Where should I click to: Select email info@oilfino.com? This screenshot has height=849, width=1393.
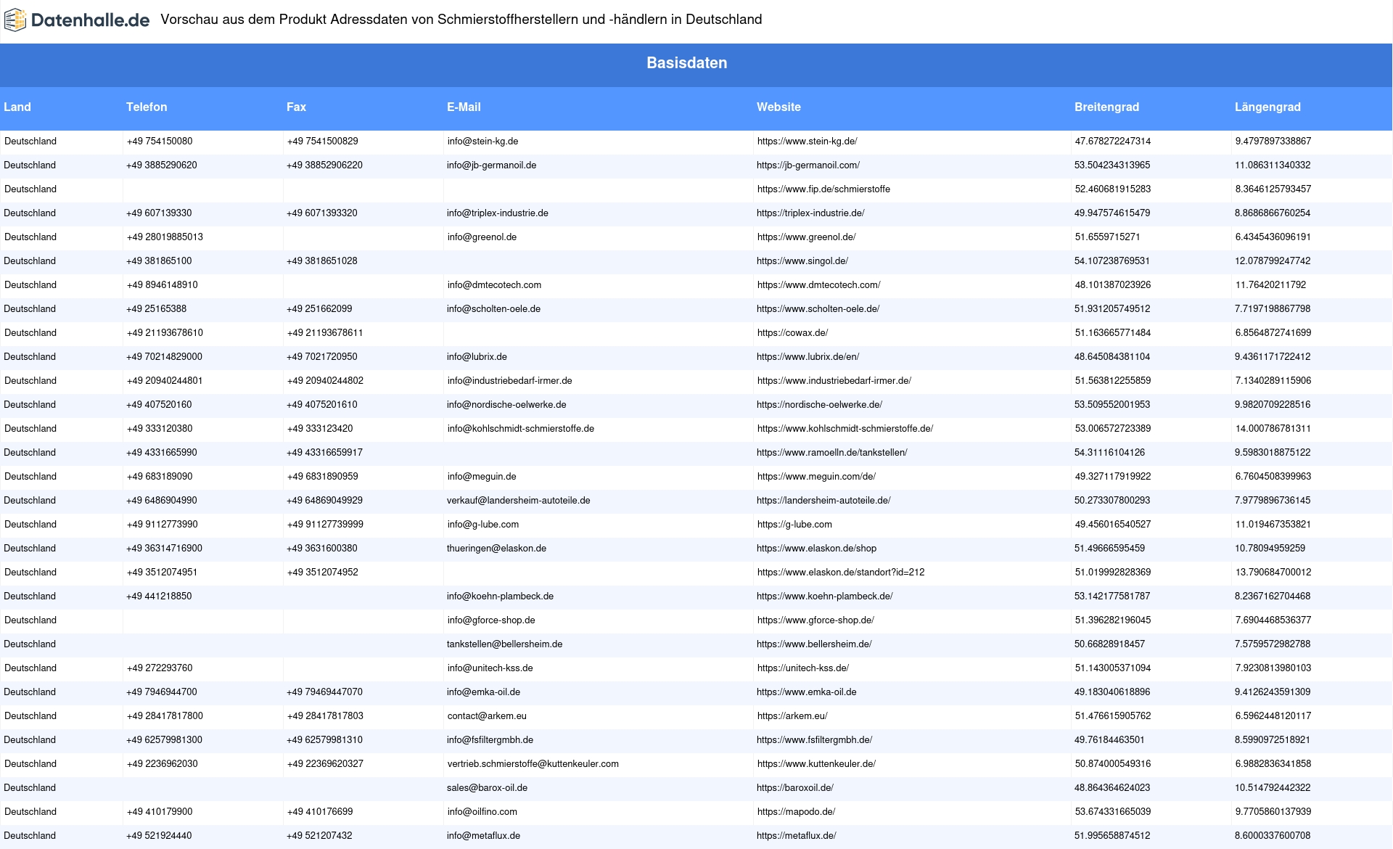point(482,812)
